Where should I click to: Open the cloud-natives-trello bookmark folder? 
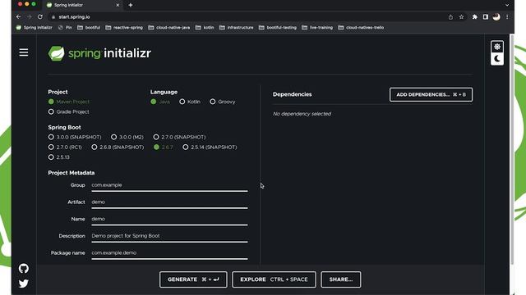pos(361,28)
